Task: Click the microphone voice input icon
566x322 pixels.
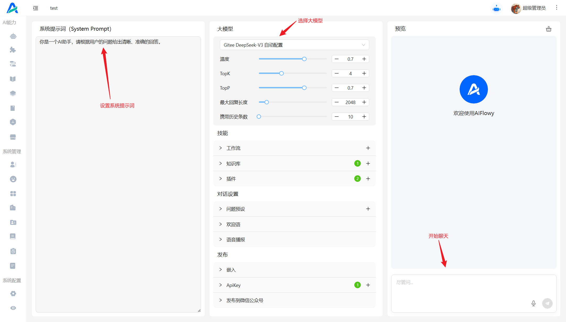Action: pos(533,303)
